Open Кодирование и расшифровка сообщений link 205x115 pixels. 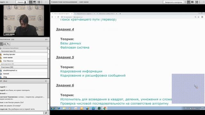coord(93,75)
